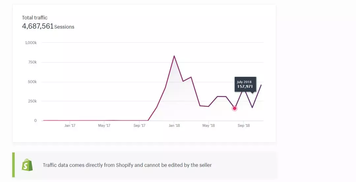This screenshot has width=356, height=182.
Task: Select the 4,687,561 total sessions figure
Action: [38, 26]
